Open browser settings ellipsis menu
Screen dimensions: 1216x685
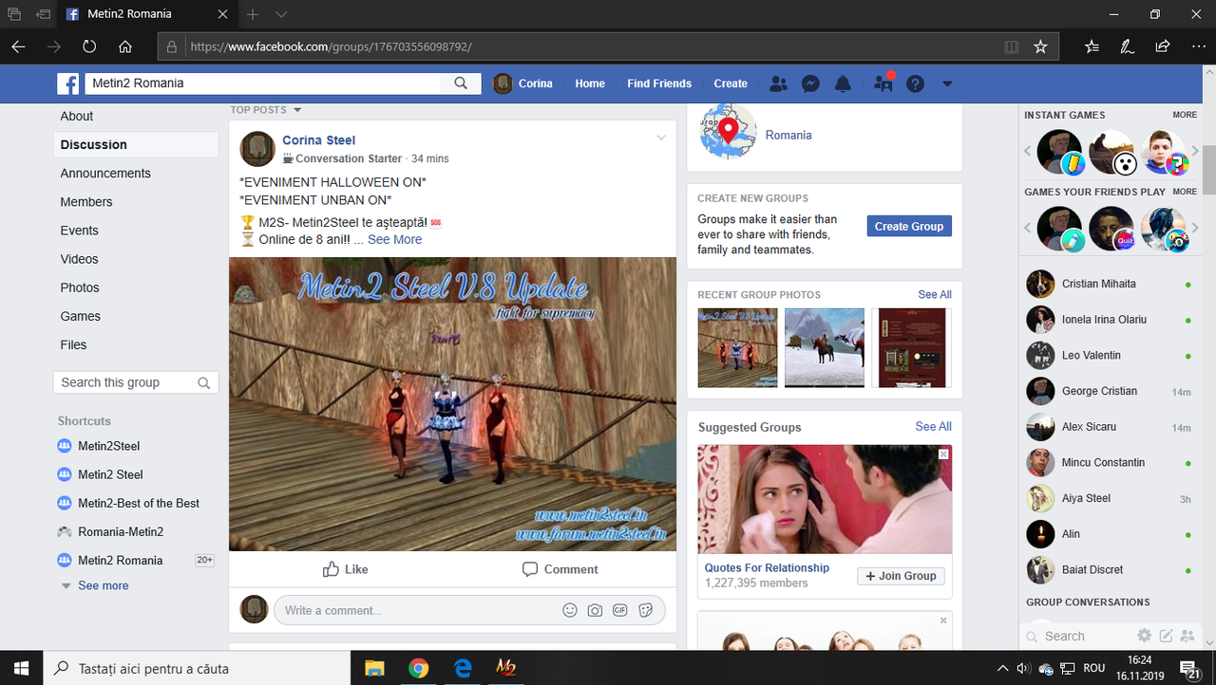1197,46
